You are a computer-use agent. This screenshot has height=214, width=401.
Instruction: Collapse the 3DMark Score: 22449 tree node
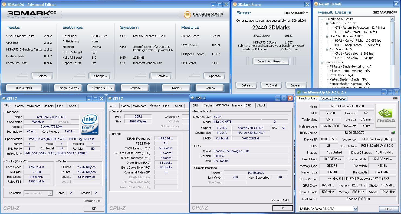pos(322,19)
